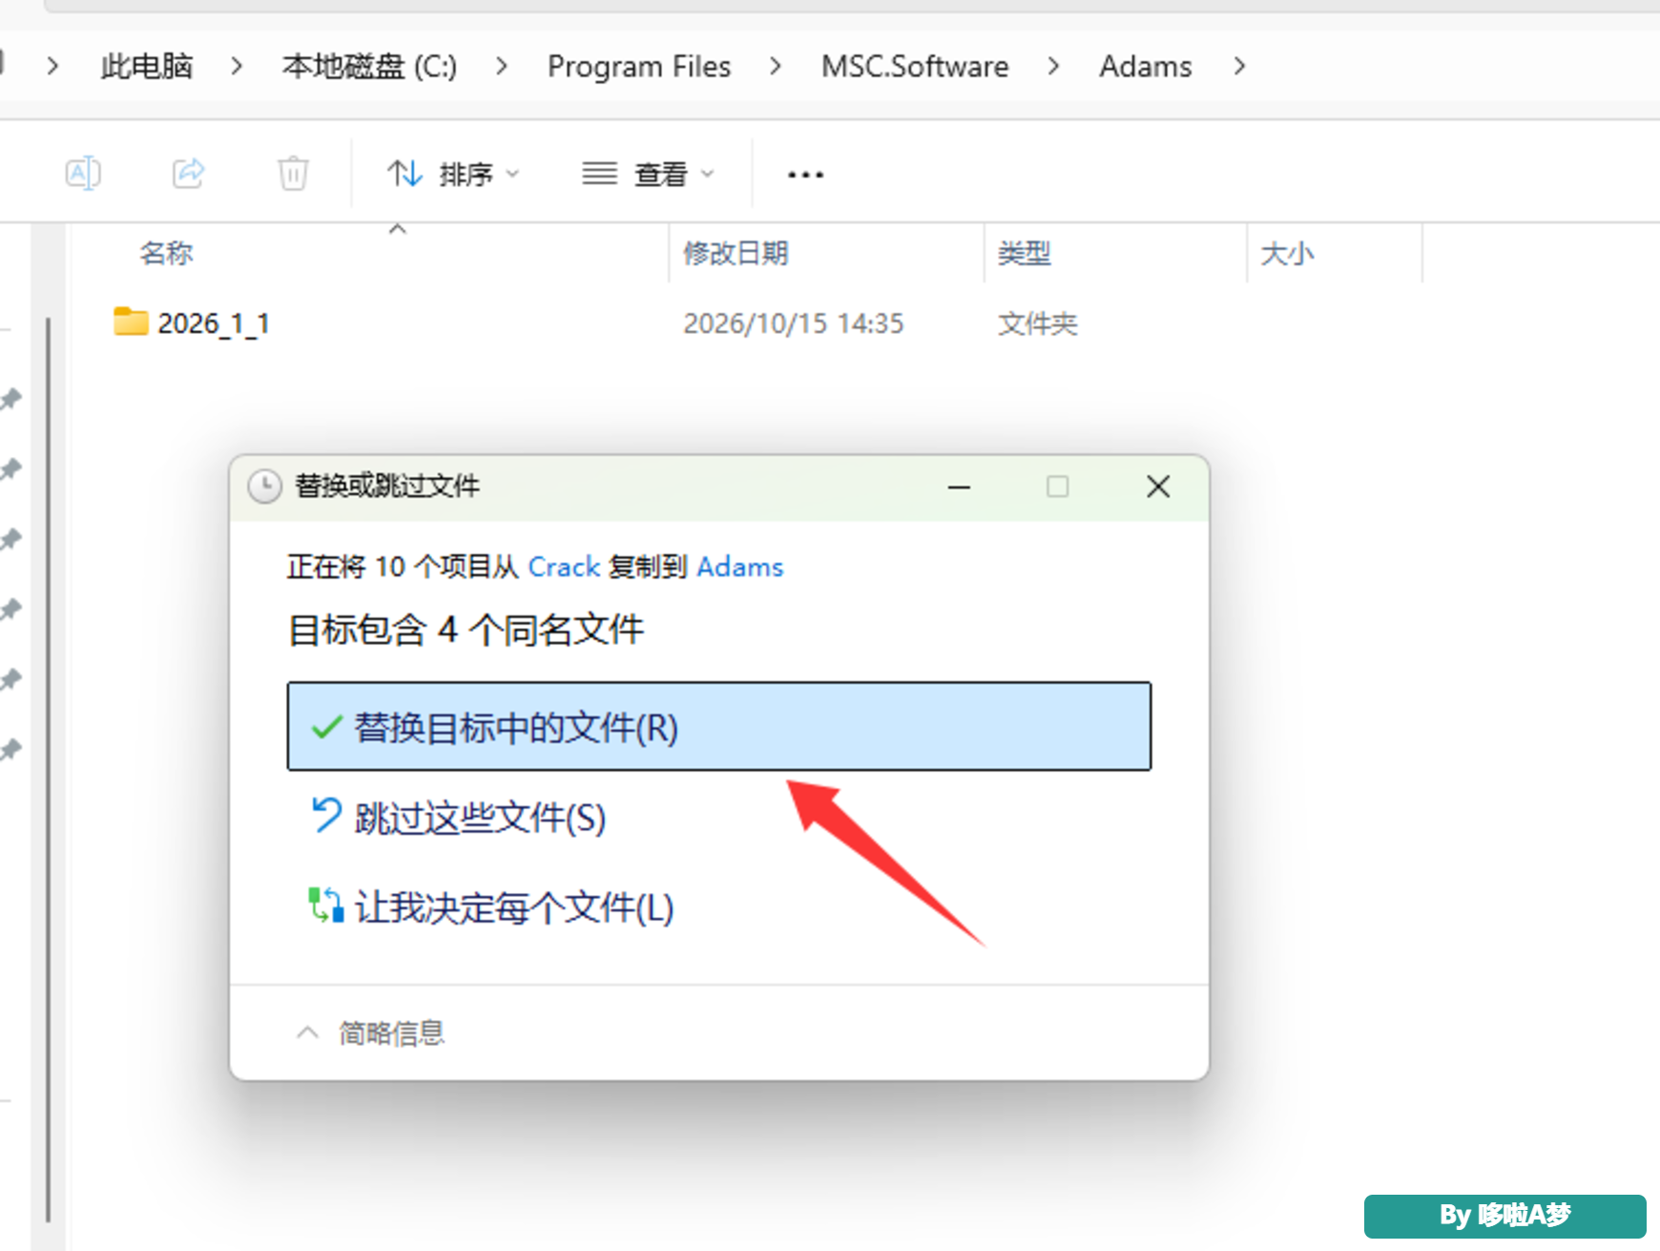
Task: Minimize the 替换或跳过文件 dialog
Action: pos(959,487)
